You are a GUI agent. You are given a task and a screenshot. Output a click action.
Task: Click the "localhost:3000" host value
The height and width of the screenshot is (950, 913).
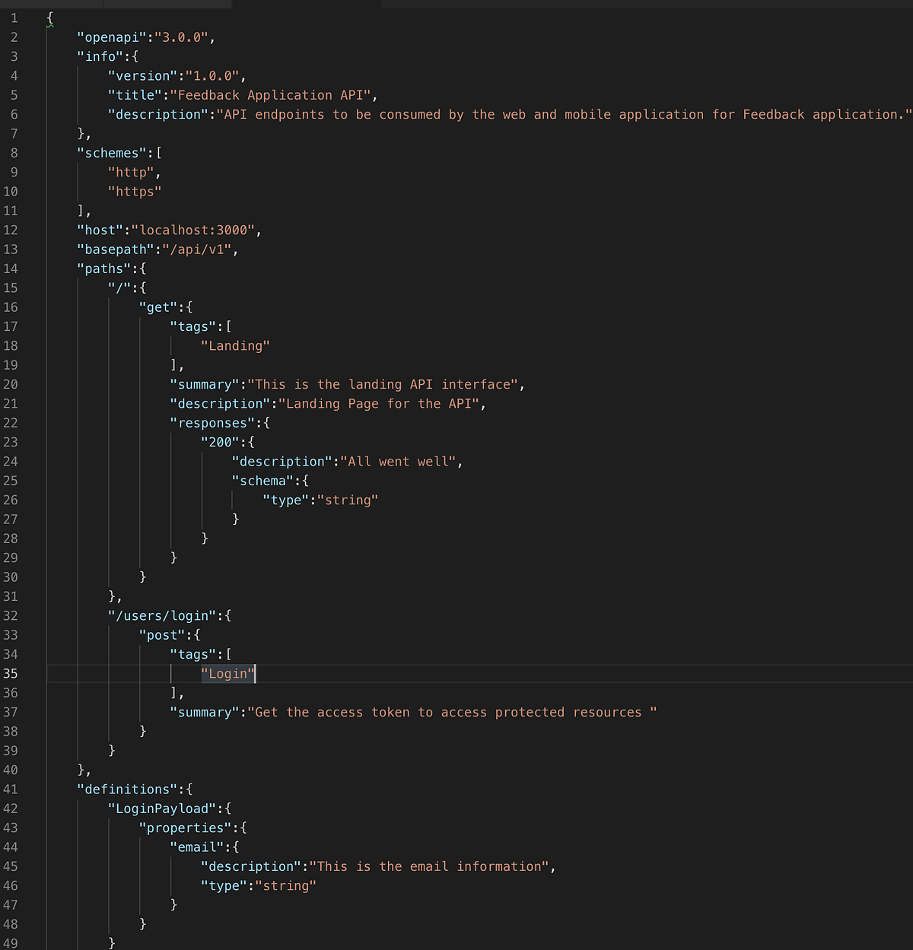(194, 230)
